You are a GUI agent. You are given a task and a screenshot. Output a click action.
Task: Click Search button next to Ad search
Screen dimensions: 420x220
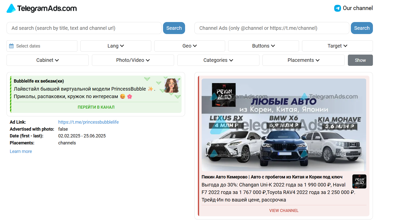click(x=174, y=28)
